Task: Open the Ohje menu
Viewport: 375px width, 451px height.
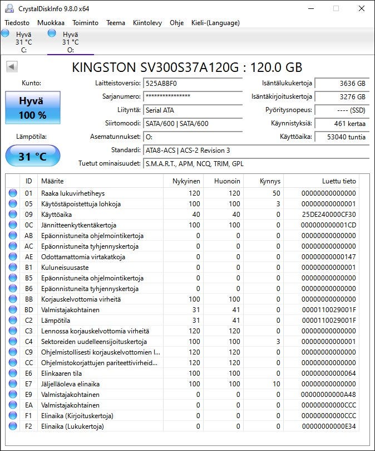Action: [176, 23]
